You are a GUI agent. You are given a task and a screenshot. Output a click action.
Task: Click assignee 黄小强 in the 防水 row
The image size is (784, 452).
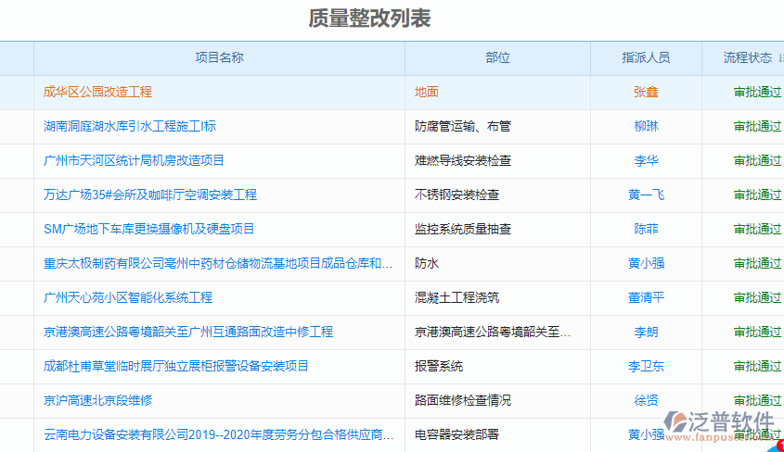(x=646, y=263)
